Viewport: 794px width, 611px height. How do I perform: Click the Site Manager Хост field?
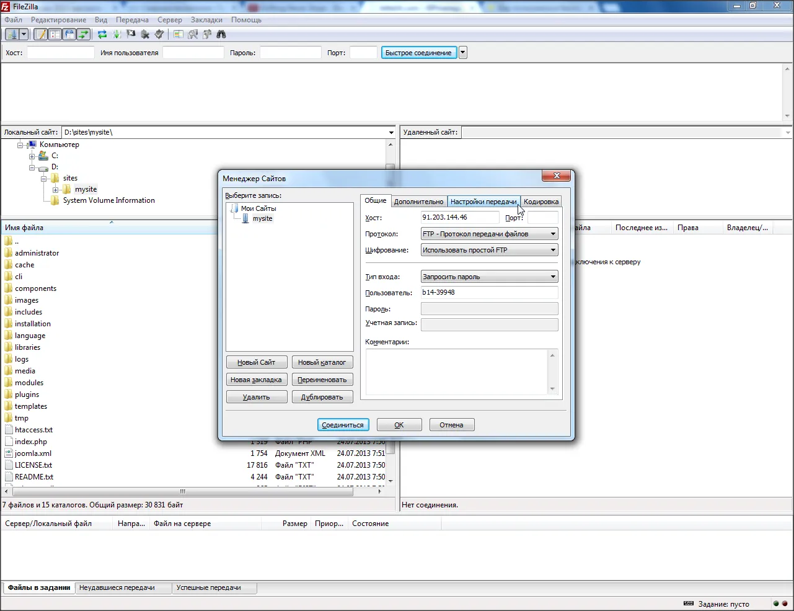click(x=460, y=218)
